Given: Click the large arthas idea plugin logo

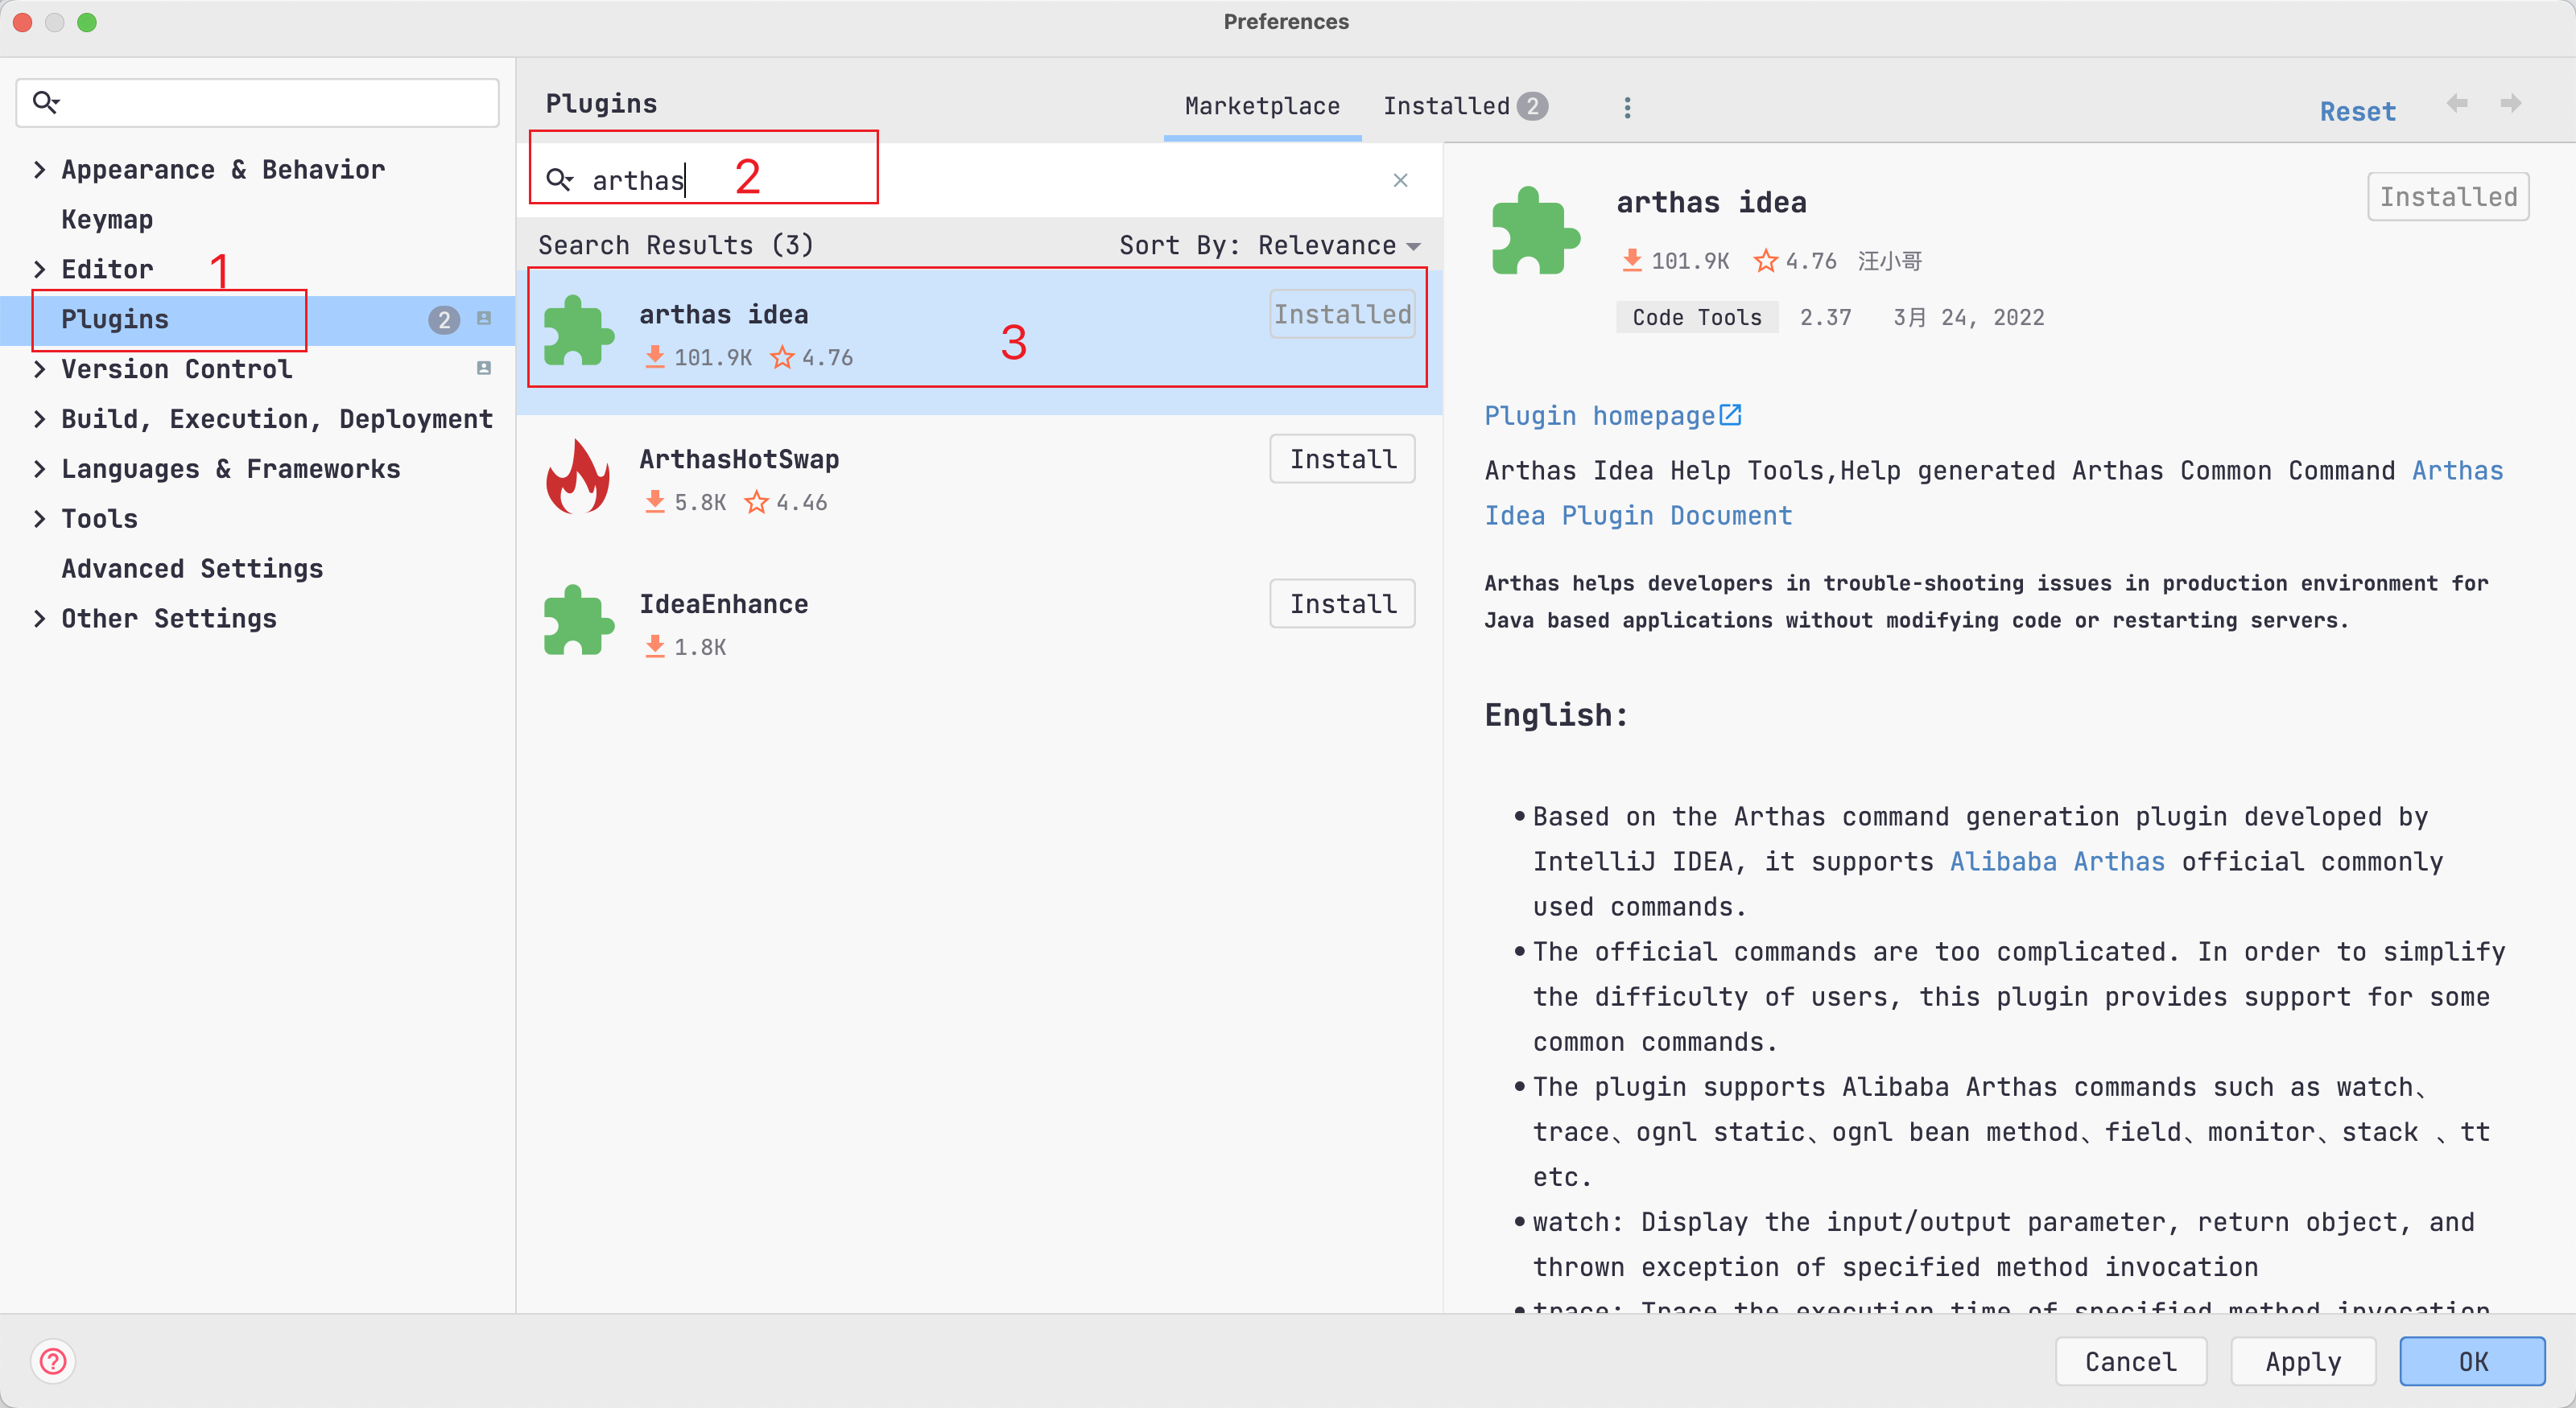Looking at the screenshot, I should [x=1535, y=231].
